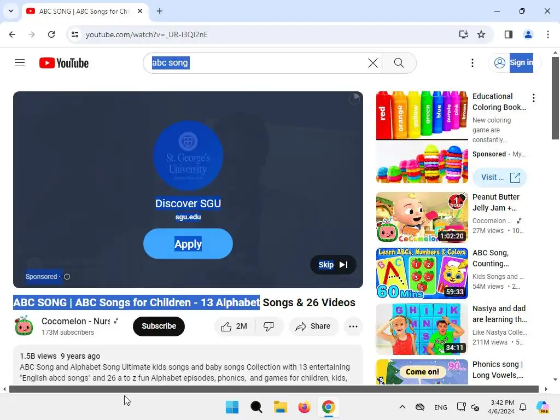Open Peanut Butter Jelly Jam video title
This screenshot has width=560, height=420.
[x=496, y=202]
